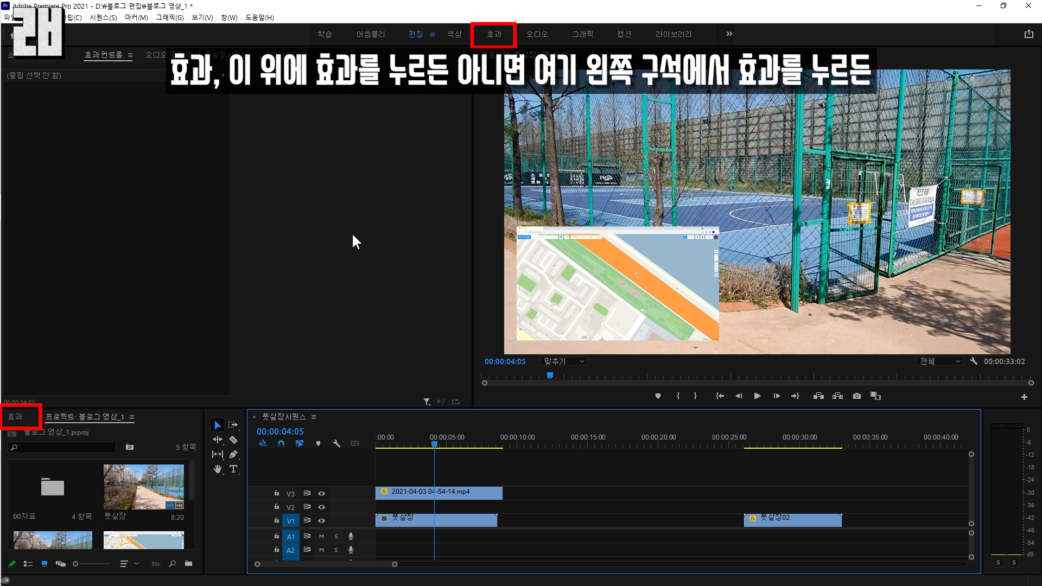The height and width of the screenshot is (586, 1042).
Task: Open the playback resolution 전체 dropdown
Action: point(940,361)
